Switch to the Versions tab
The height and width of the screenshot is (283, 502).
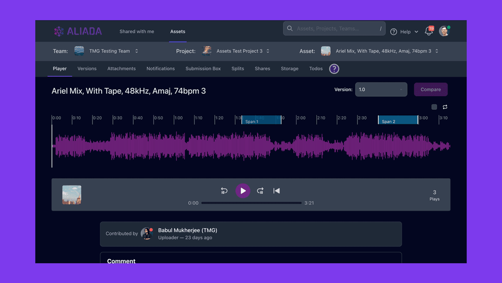(87, 68)
